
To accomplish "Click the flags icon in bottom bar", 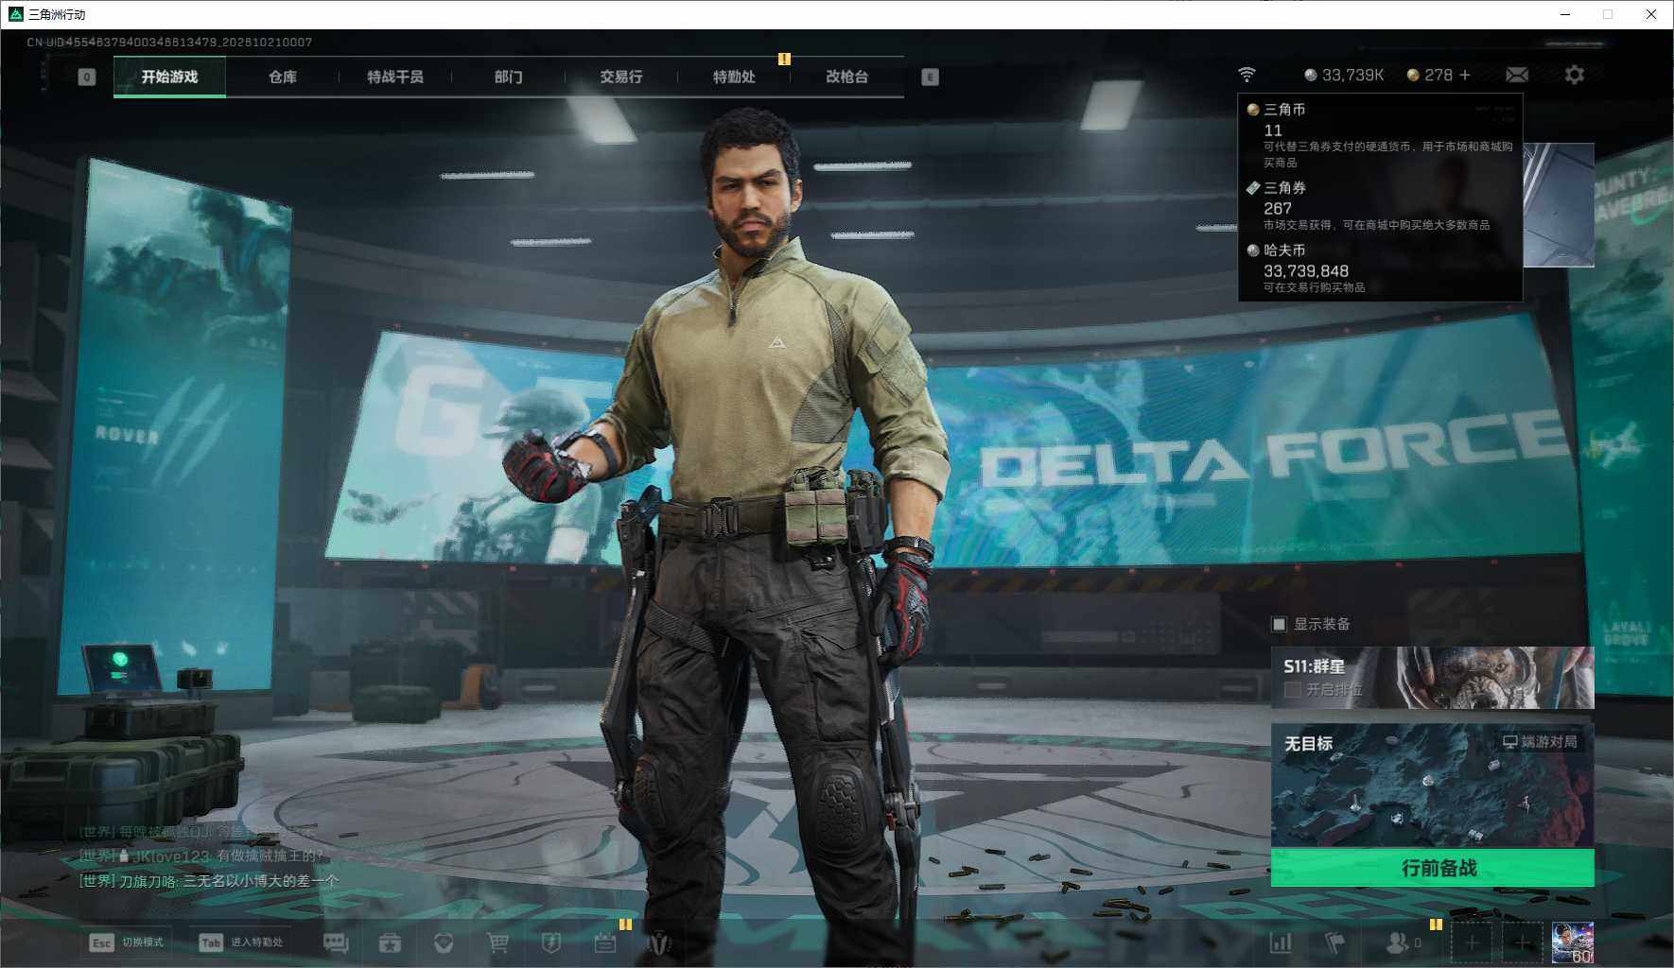I will point(1334,942).
